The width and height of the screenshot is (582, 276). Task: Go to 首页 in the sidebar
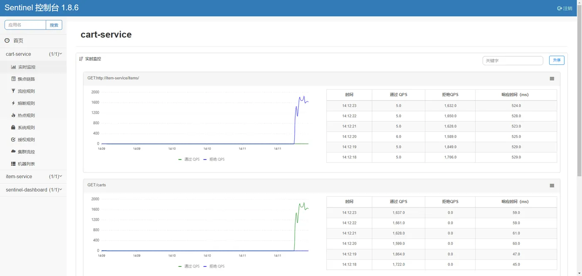coord(18,41)
